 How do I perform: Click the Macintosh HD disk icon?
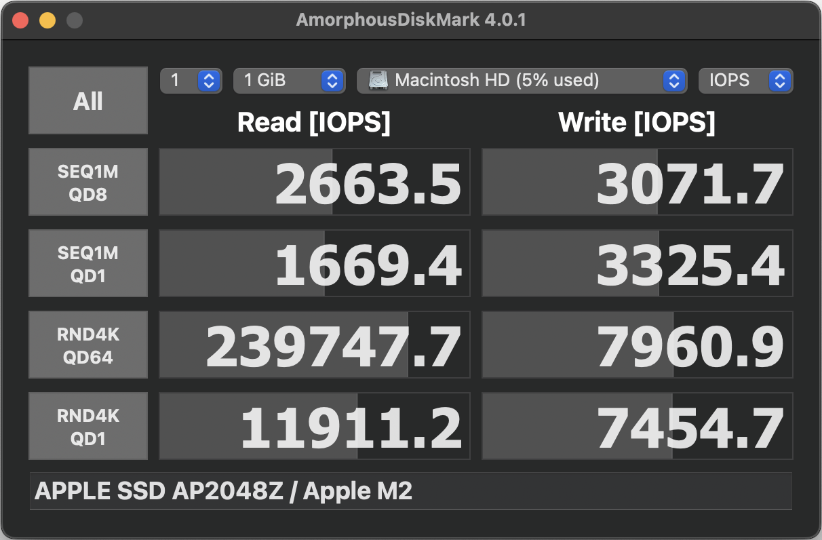378,81
